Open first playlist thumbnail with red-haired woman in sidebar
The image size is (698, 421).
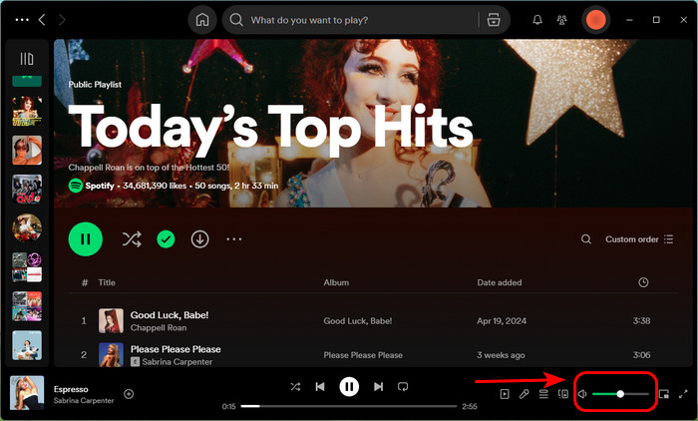27,112
